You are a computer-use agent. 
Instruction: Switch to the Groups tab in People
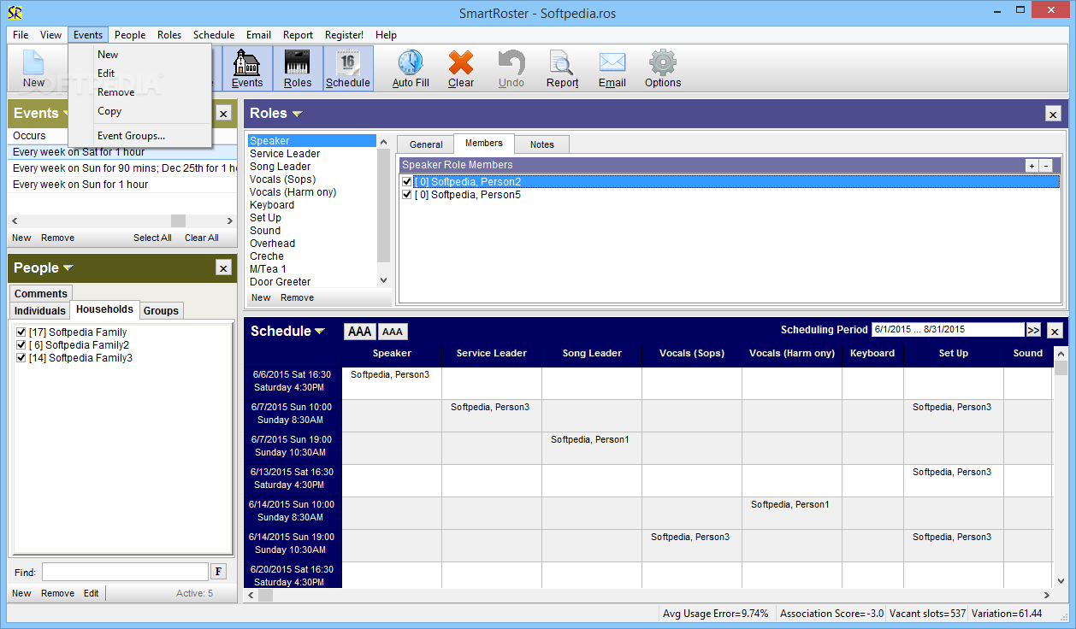161,311
